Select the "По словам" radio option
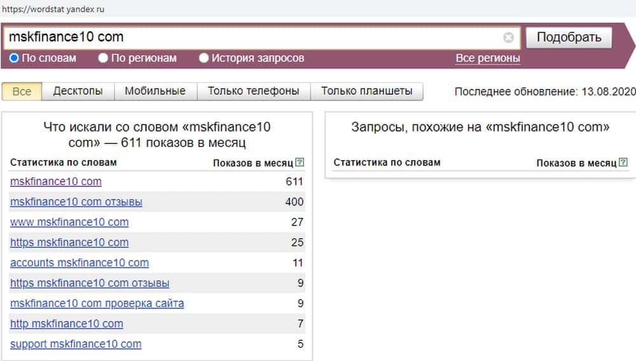Image resolution: width=636 pixels, height=361 pixels. [15, 58]
